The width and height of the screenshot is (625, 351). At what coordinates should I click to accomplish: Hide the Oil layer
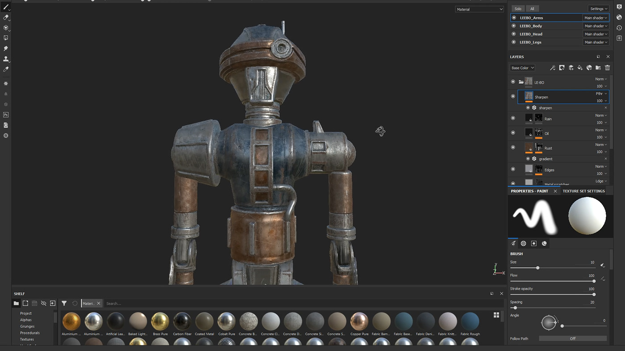tap(513, 133)
